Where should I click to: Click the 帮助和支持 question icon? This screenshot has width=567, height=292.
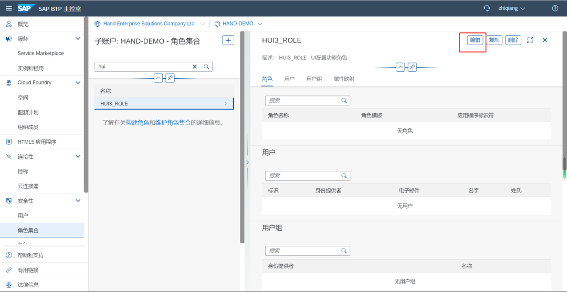click(9, 255)
